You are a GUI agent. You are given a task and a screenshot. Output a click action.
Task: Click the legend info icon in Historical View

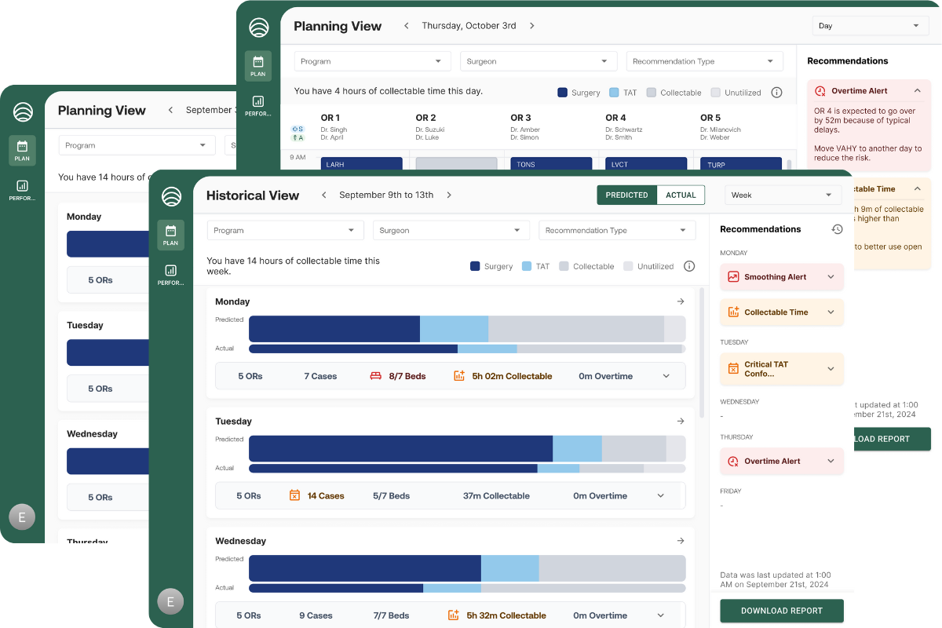click(x=689, y=266)
